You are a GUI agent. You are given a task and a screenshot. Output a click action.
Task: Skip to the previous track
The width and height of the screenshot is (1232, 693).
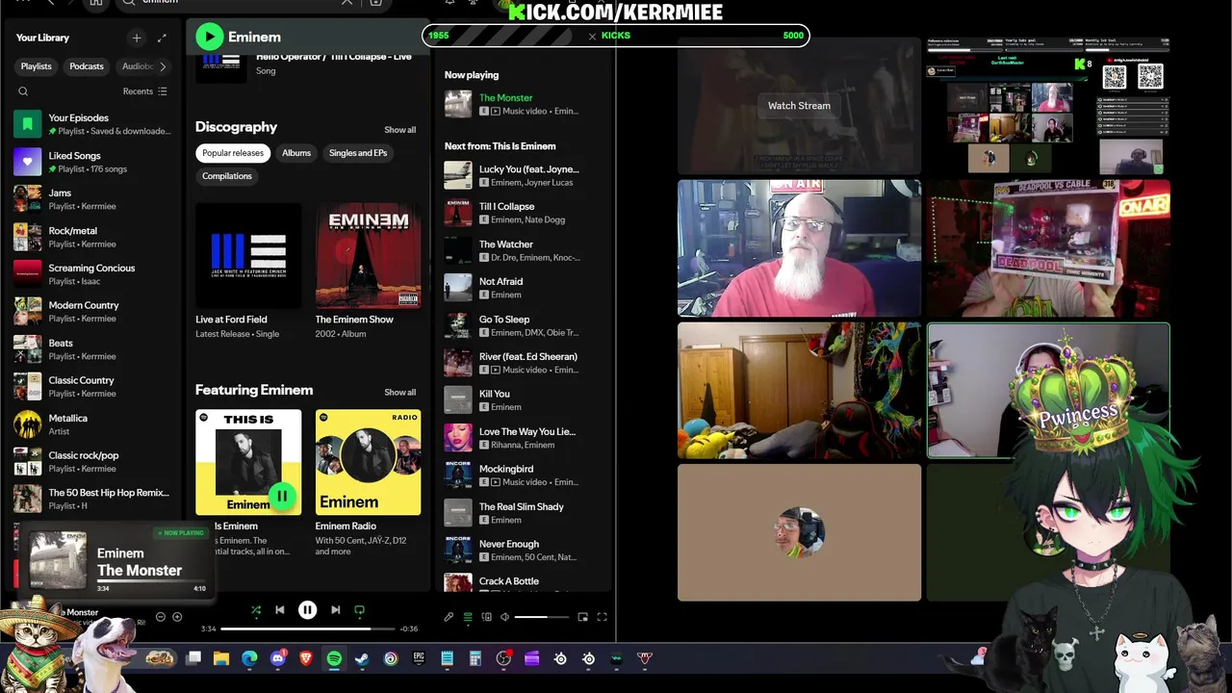pyautogui.click(x=280, y=609)
